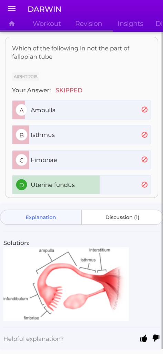
Task: Select option A circle
Action: tap(22, 110)
